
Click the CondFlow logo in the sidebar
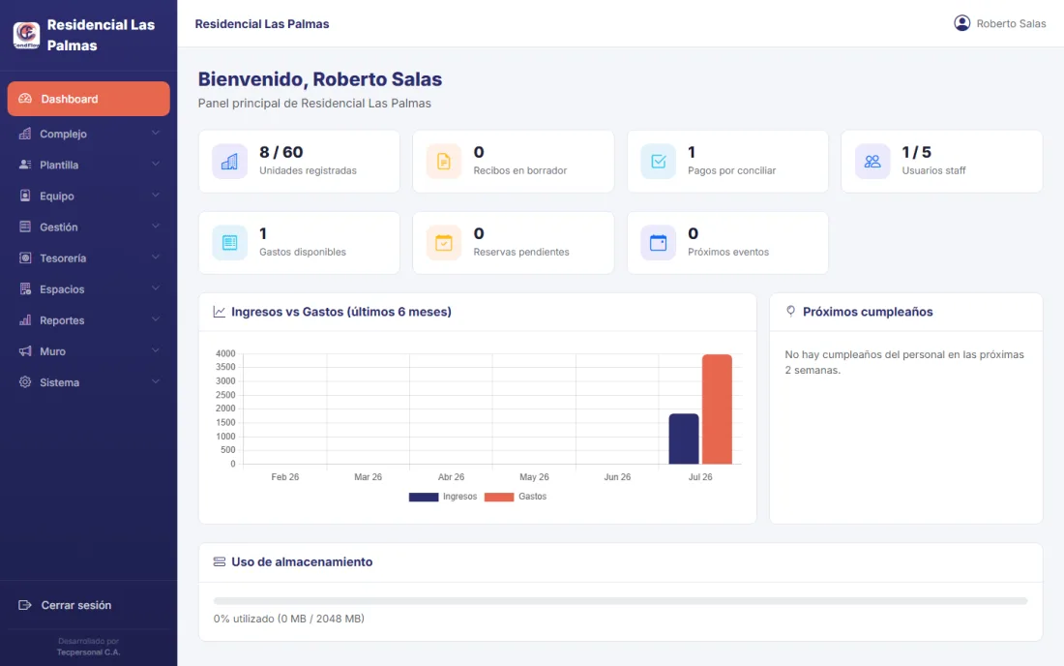coord(26,35)
